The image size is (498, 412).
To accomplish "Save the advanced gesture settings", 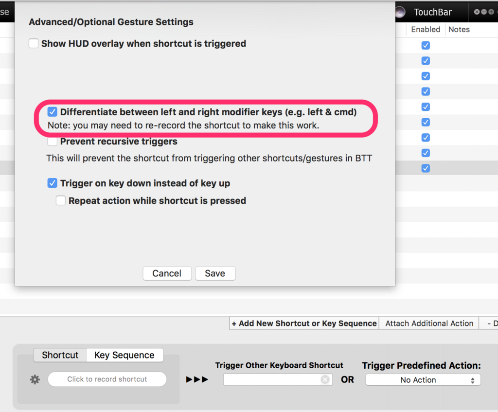I will coord(215,273).
